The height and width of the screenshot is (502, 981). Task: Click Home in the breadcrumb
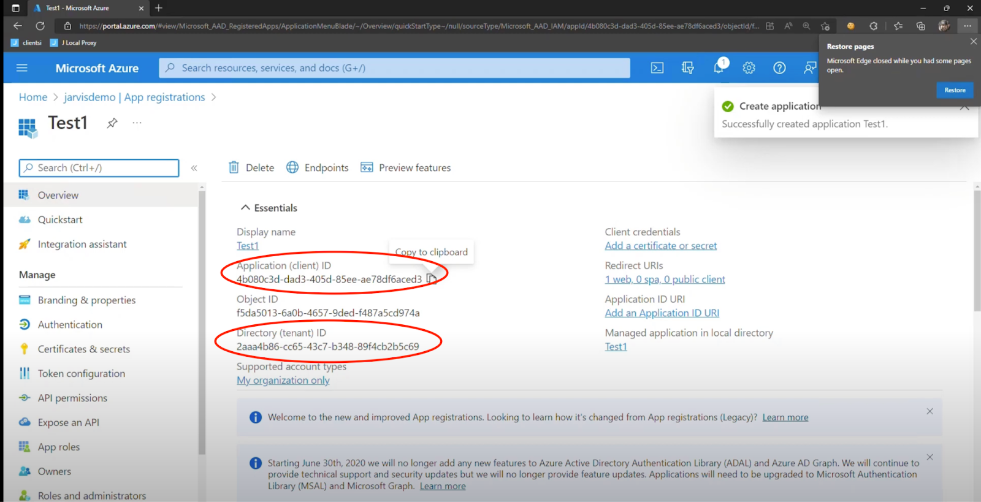(x=32, y=97)
